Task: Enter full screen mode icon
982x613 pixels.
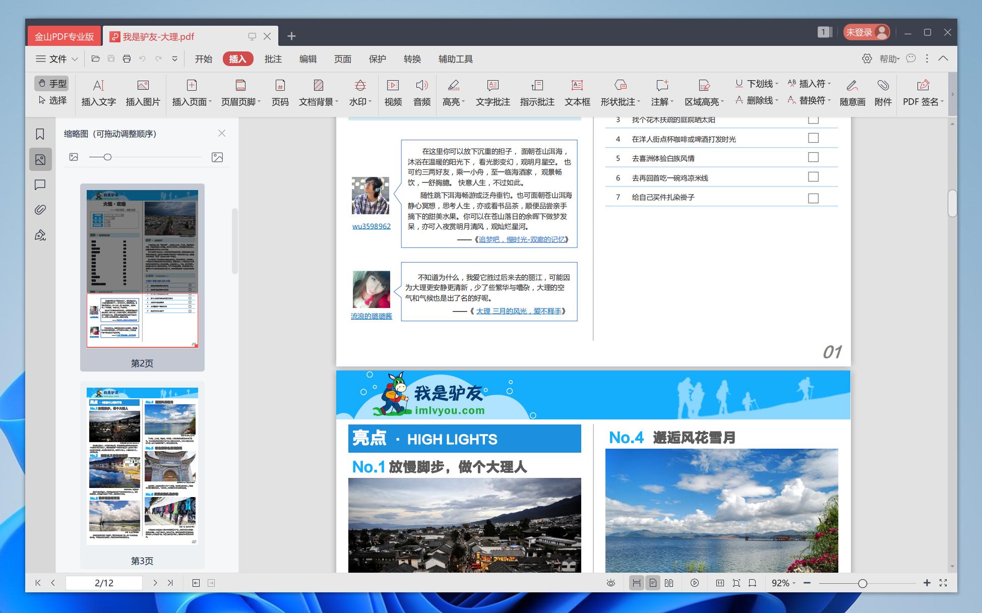Action: tap(943, 583)
